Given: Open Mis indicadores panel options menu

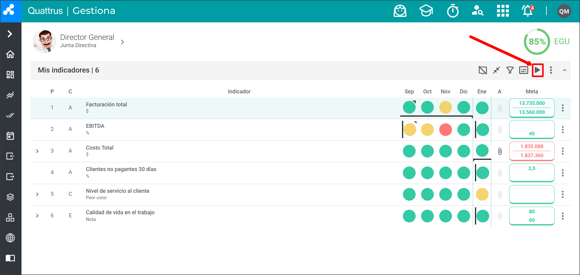Looking at the screenshot, I should tap(551, 70).
